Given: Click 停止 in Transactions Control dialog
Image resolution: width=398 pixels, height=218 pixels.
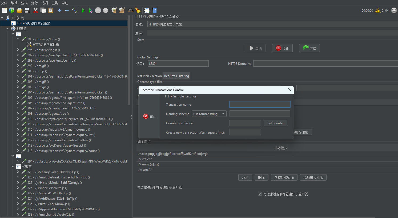Looking at the screenshot, I should pyautogui.click(x=150, y=116).
